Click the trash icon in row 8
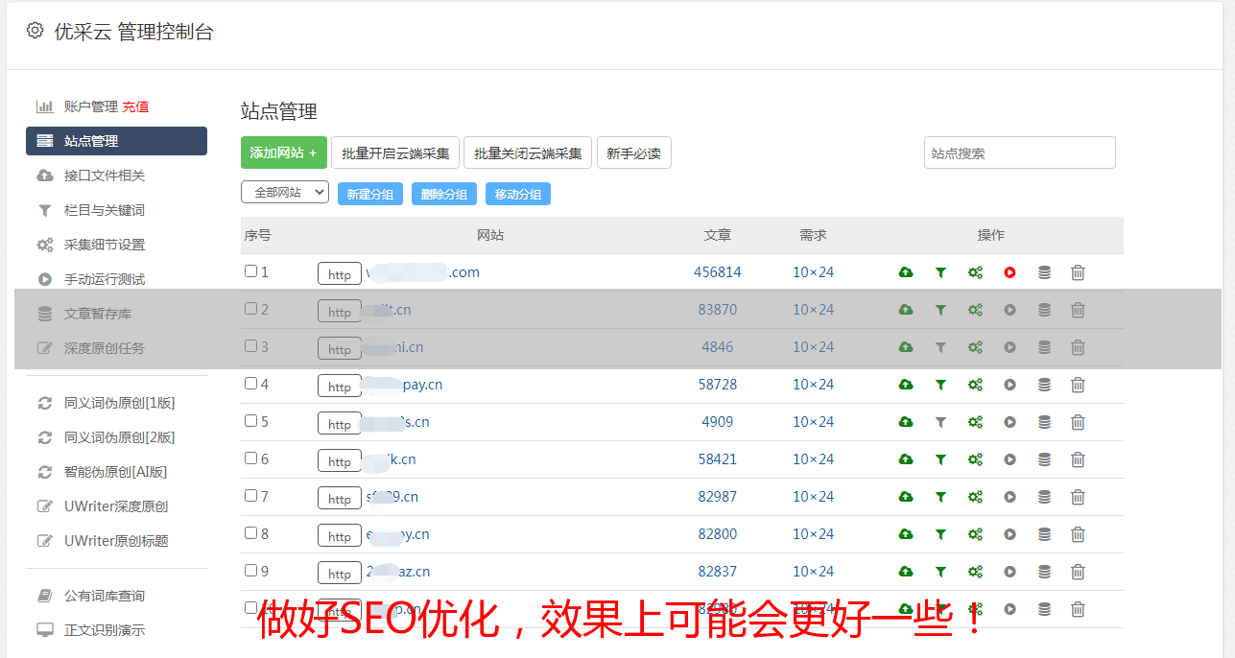1235x658 pixels. tap(1078, 534)
